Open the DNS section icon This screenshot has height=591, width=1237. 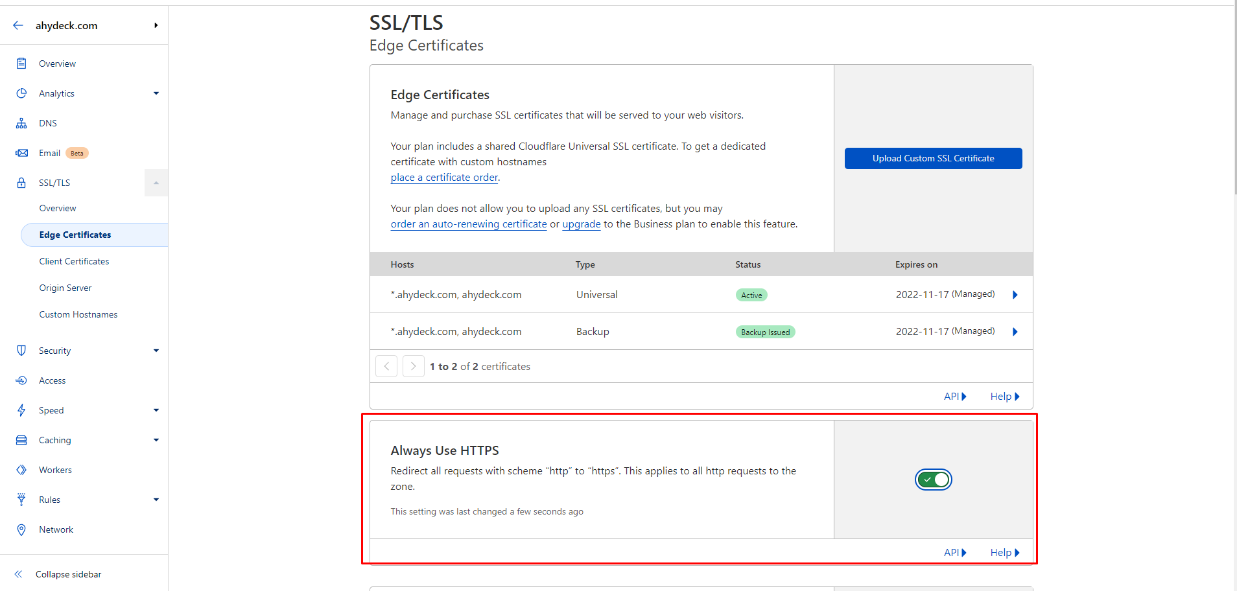click(x=21, y=123)
